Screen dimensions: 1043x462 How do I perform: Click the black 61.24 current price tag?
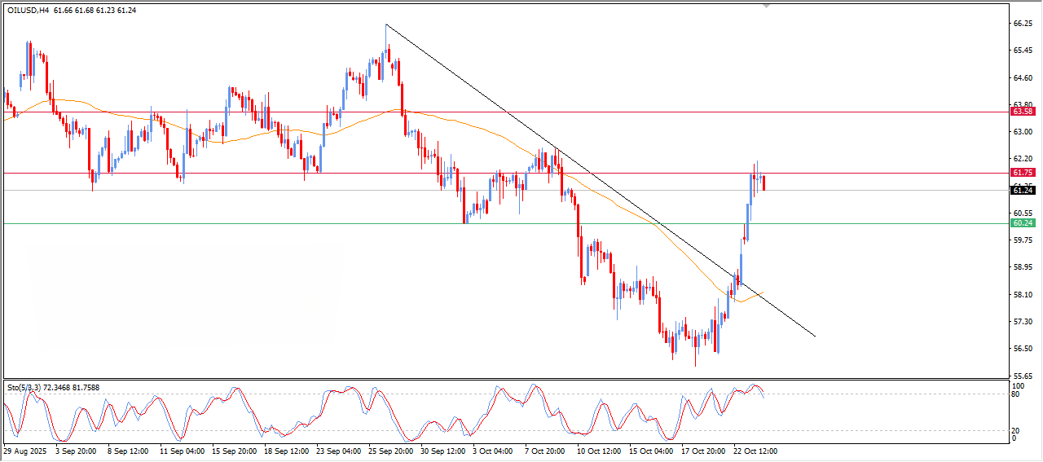[x=1023, y=190]
